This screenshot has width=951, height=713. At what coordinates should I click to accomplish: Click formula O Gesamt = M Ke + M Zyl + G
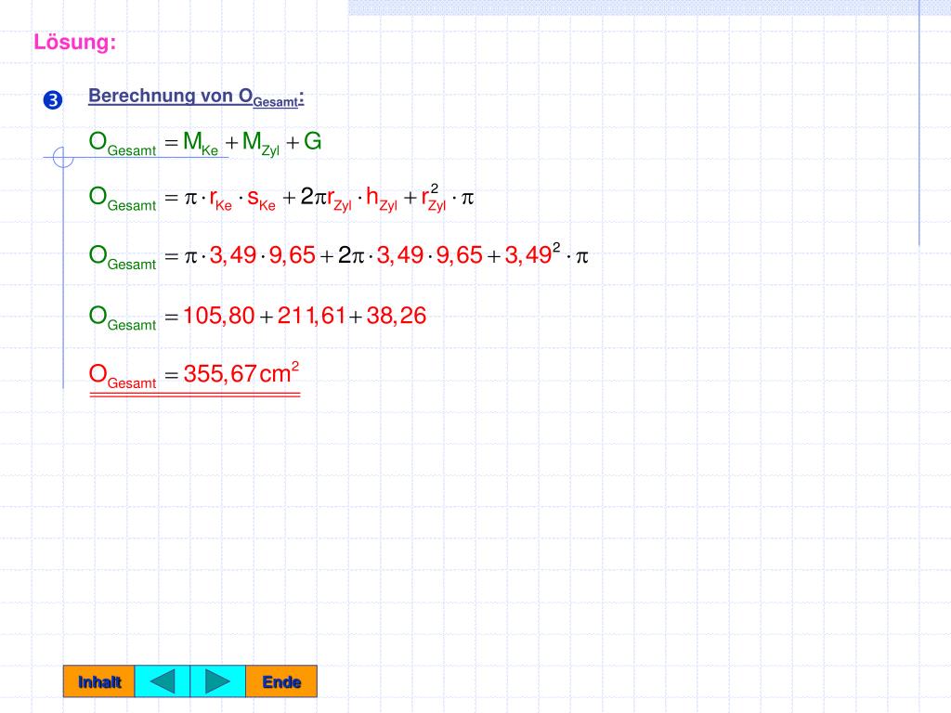[x=205, y=144]
